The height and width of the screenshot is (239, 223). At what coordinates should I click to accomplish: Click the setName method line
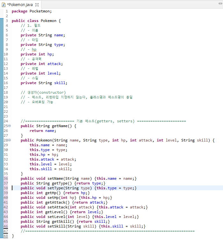tap(79, 178)
